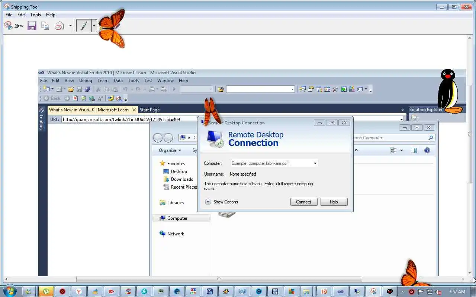Open the Data menu in Visual Studio

tap(118, 80)
